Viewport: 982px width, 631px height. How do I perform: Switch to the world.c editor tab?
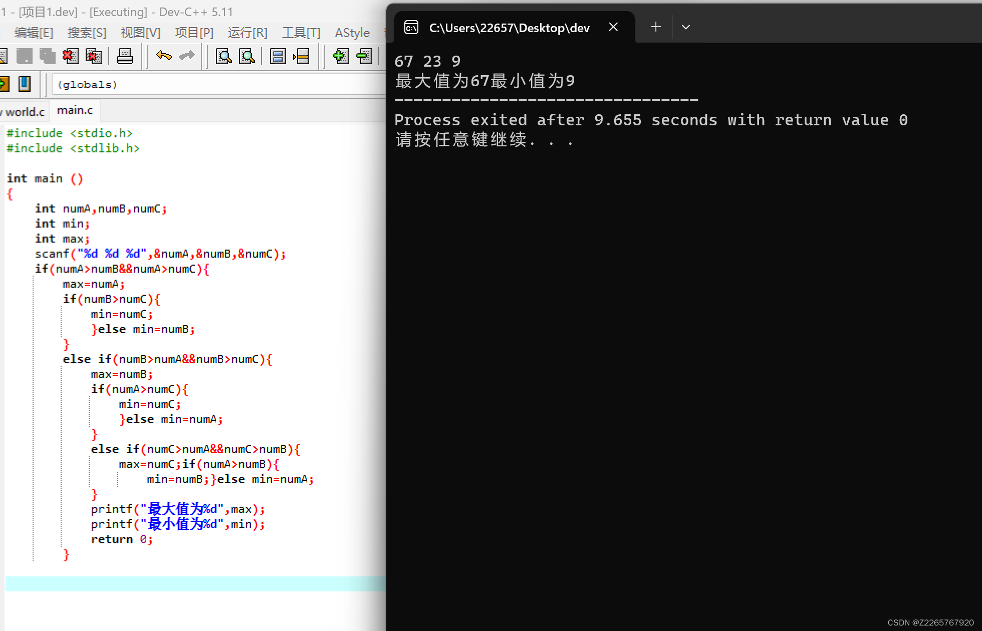[x=24, y=112]
